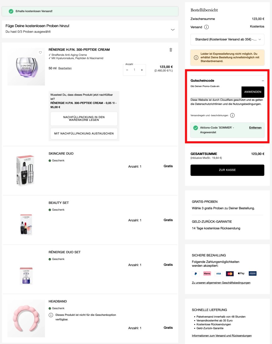272x344 pixels.
Task: Add Rénergie cream to wishlist via heart icon
Action: 40,52
